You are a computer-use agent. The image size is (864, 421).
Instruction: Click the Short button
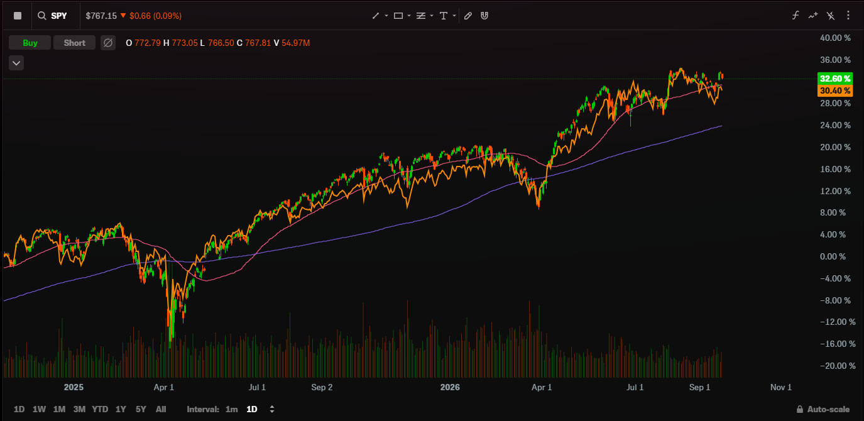(x=74, y=43)
